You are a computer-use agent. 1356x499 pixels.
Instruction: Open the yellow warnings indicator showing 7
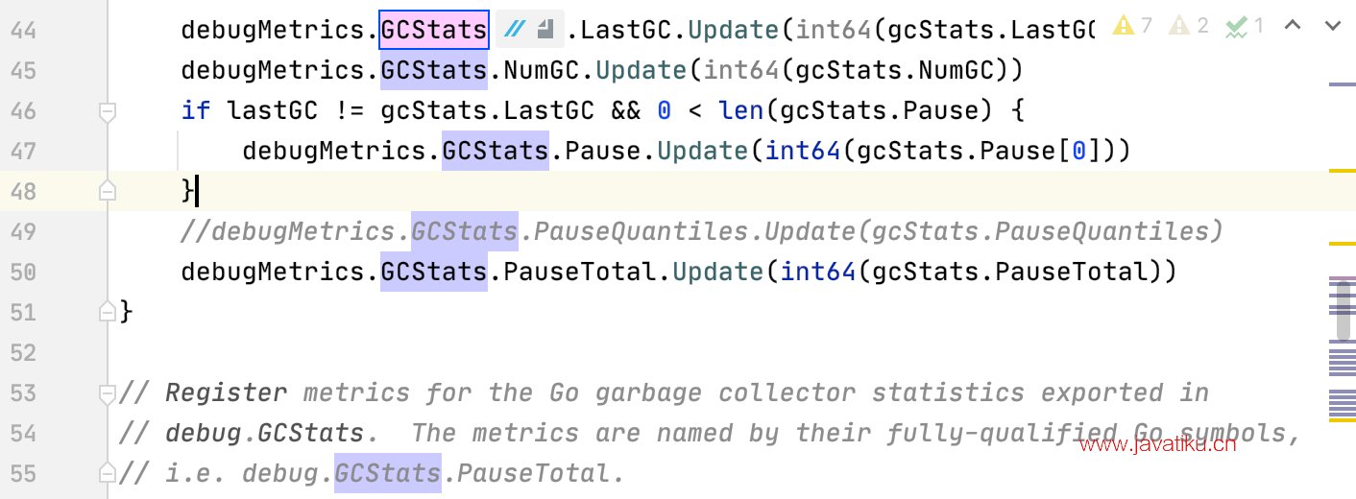coord(1132,26)
